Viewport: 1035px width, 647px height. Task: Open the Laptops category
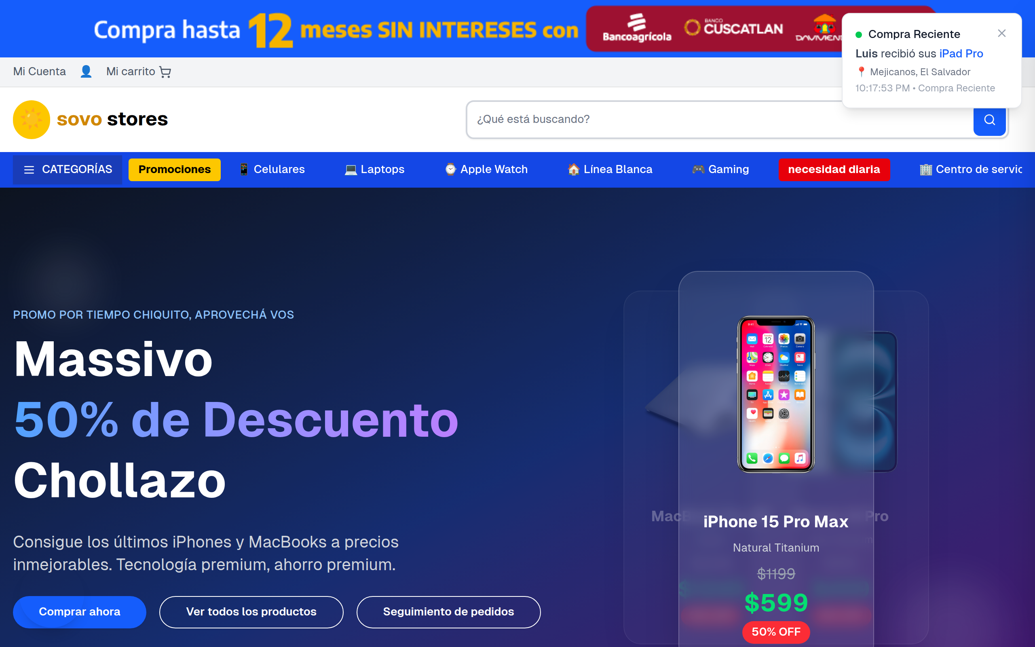(x=374, y=169)
